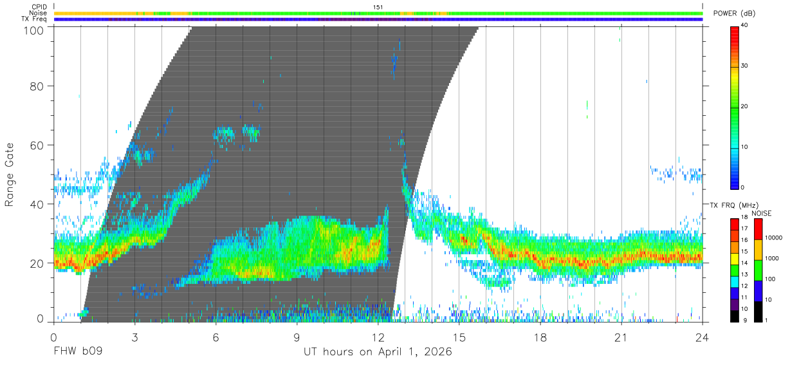The height and width of the screenshot is (365, 790).
Task: Click the orange-green Noise strip above the plot
Action: point(378,13)
